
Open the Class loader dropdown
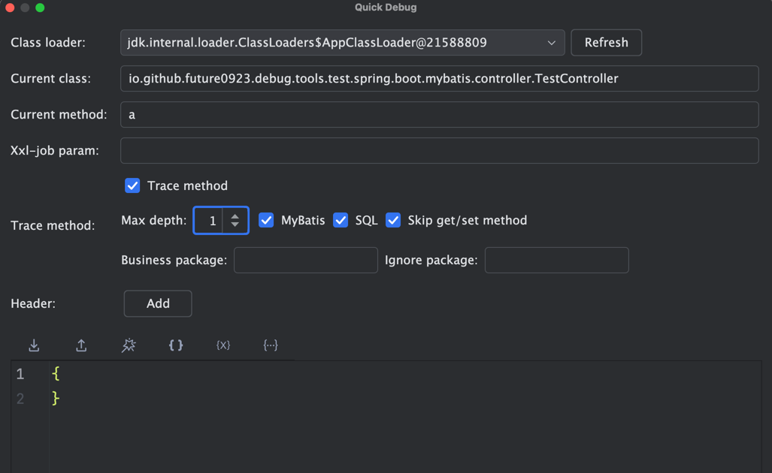tap(343, 43)
